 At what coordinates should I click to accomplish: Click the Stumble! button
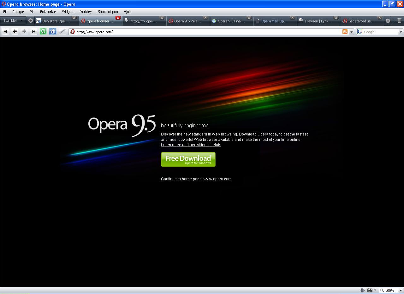10,21
